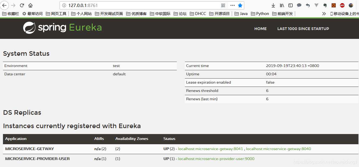Reload the page with the refresh icon
Screen dimensions: 359x167
[x=22, y=5]
